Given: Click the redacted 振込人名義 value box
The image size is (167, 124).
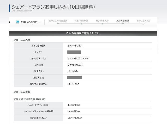Looking at the screenshot, I should (75, 77).
